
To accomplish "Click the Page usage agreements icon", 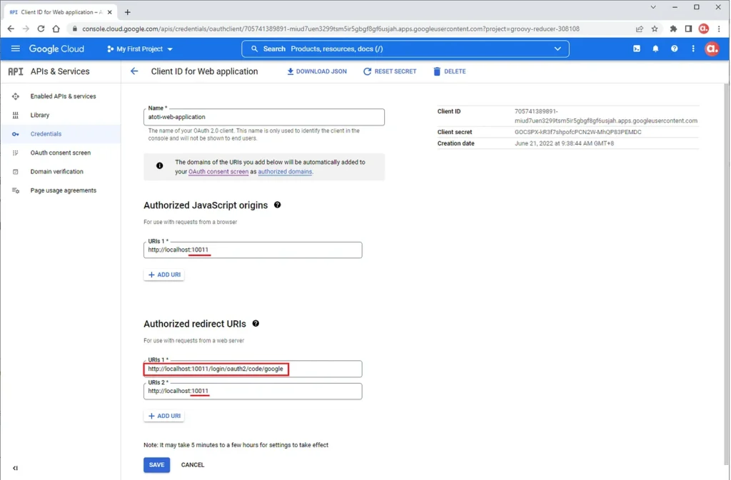I will (16, 190).
